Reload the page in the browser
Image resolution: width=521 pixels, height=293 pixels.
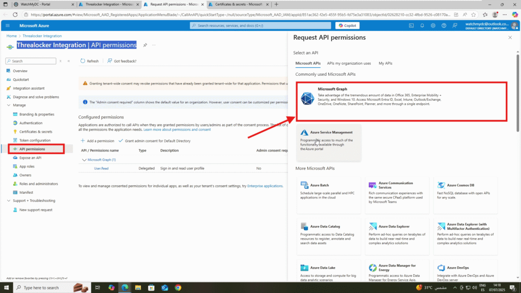point(15,15)
